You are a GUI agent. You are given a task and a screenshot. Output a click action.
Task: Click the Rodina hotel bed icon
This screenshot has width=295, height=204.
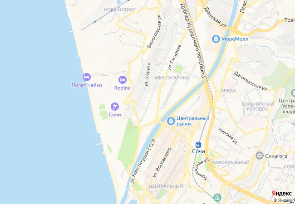pos(123,80)
